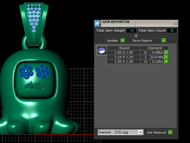The width and height of the screenshot is (190, 143).
Task: Click the Total Gem Count label
Action: point(152,31)
